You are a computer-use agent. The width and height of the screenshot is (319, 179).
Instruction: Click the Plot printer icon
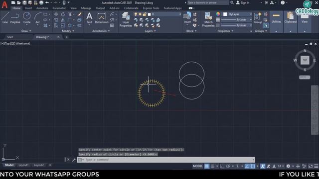tap(41, 2)
